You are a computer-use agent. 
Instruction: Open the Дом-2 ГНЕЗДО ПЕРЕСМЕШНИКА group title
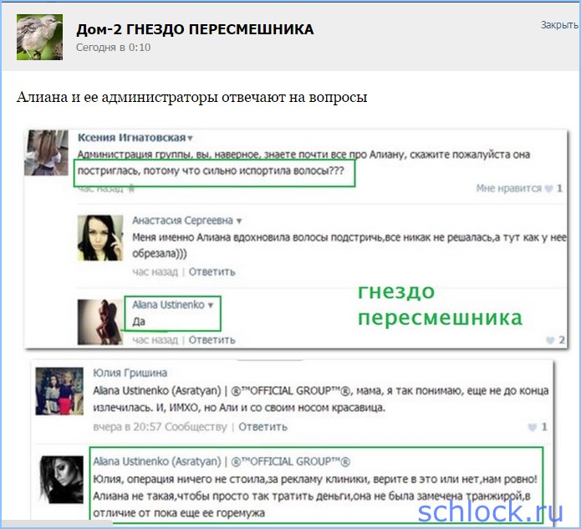(195, 29)
